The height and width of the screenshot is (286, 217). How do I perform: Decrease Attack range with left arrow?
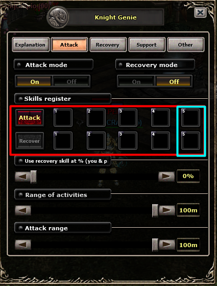[x=23, y=245]
